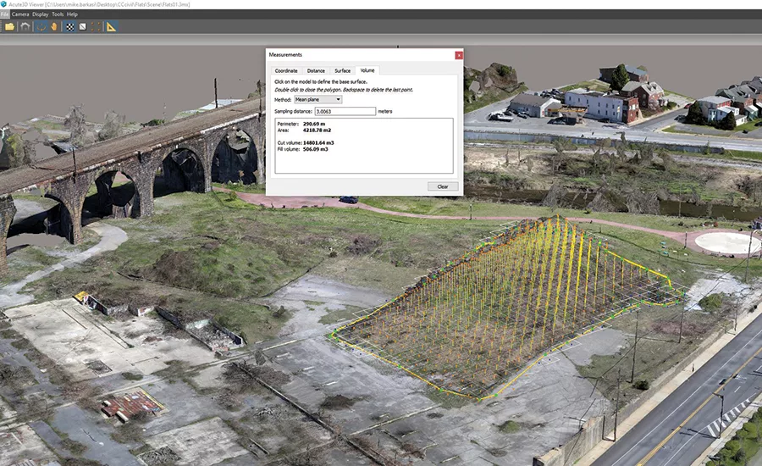The height and width of the screenshot is (466, 762).
Task: Toggle the checkered textured display mode
Action: click(x=70, y=27)
